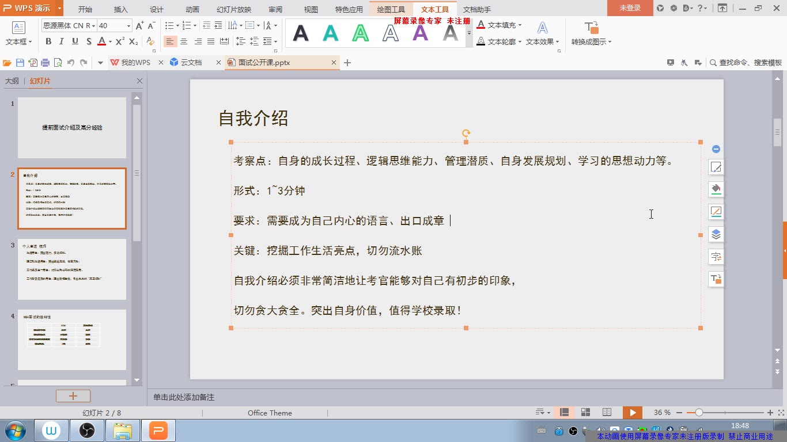787x442 pixels.
Task: Click 单击此处添加备注 notes area
Action: pyautogui.click(x=184, y=397)
